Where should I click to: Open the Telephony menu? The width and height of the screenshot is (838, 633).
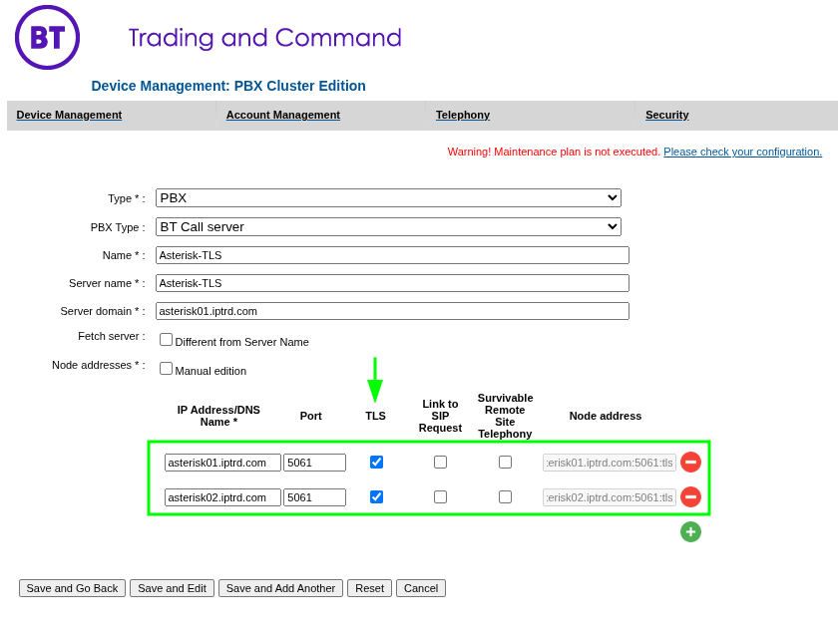click(463, 115)
